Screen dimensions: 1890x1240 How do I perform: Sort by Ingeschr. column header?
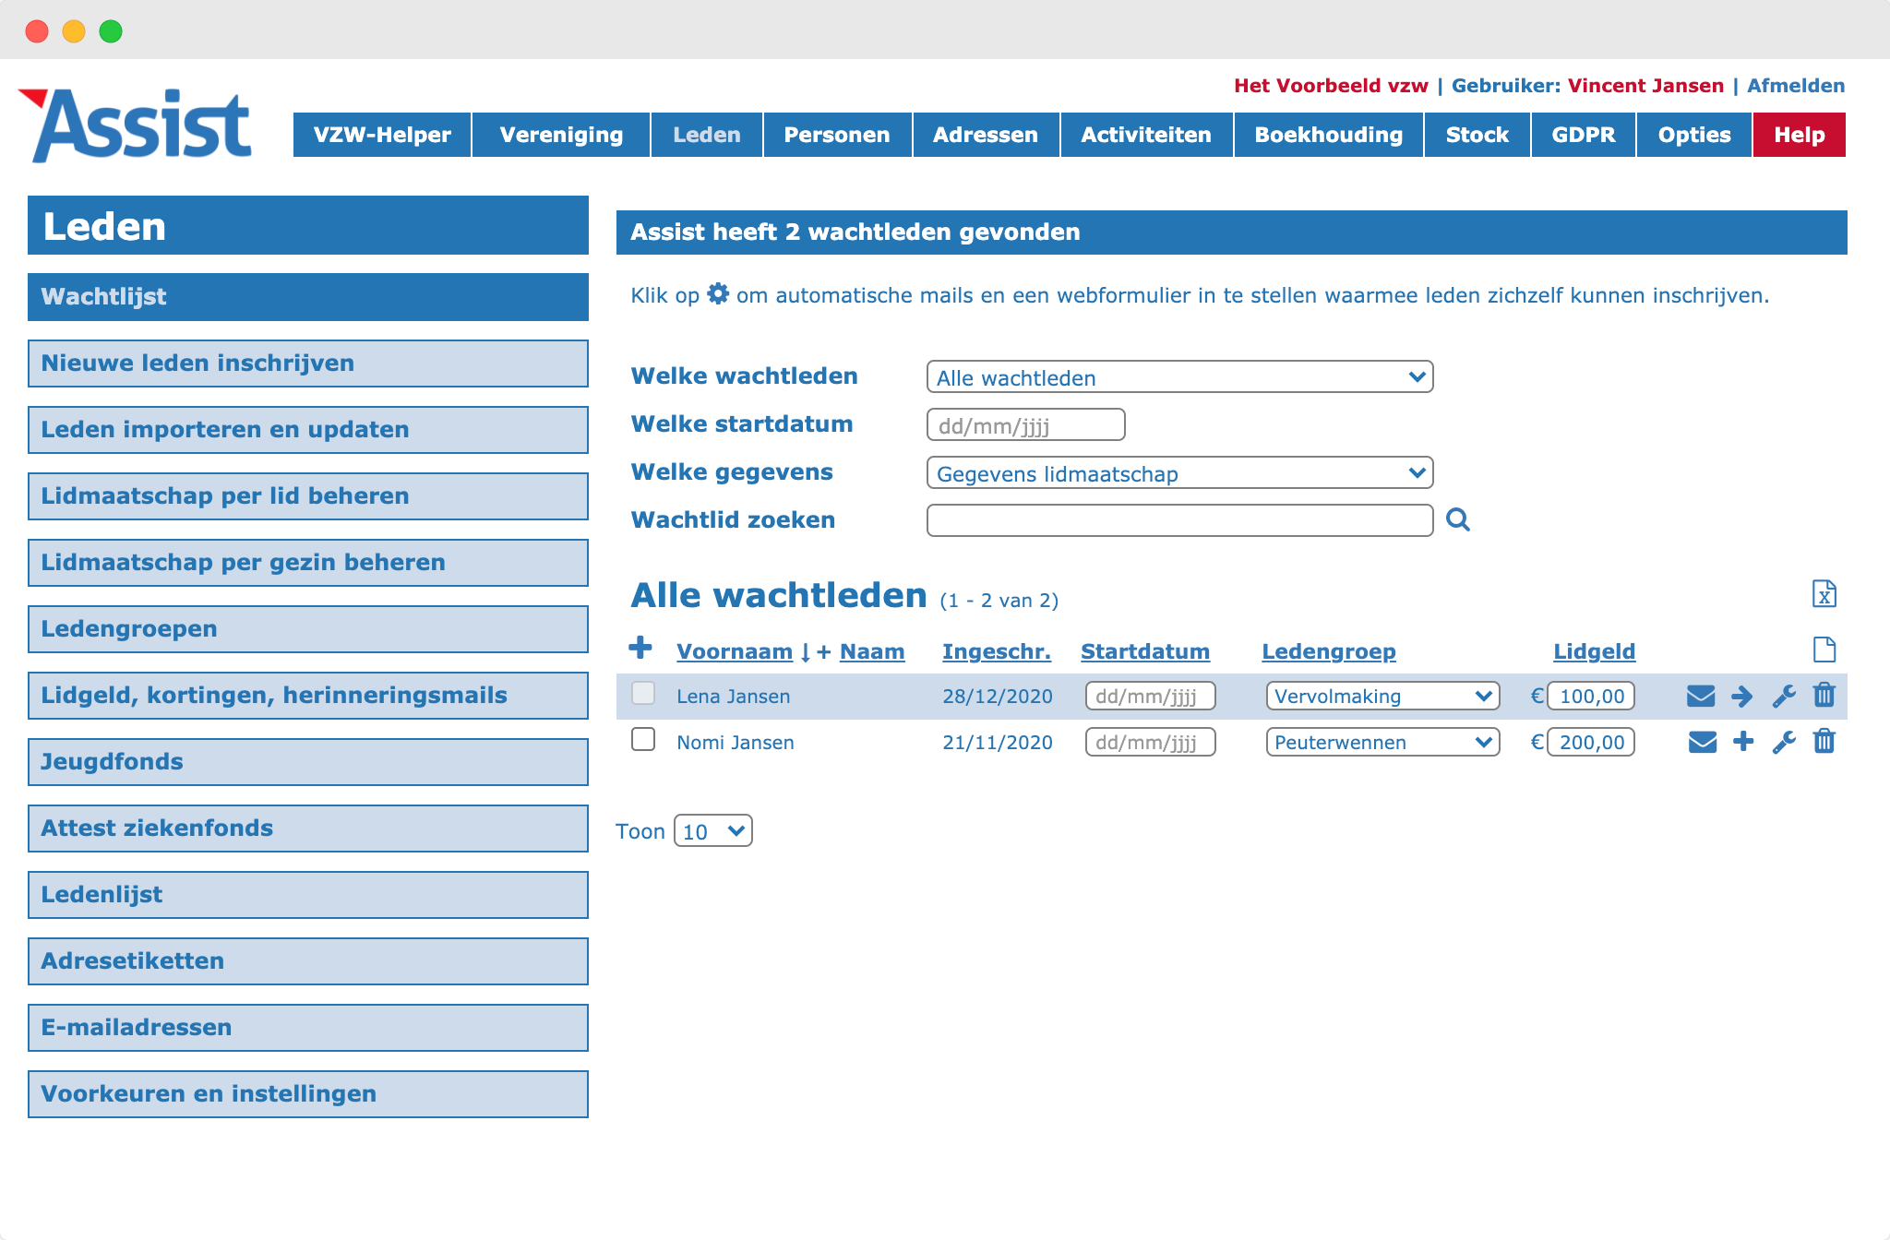(997, 651)
